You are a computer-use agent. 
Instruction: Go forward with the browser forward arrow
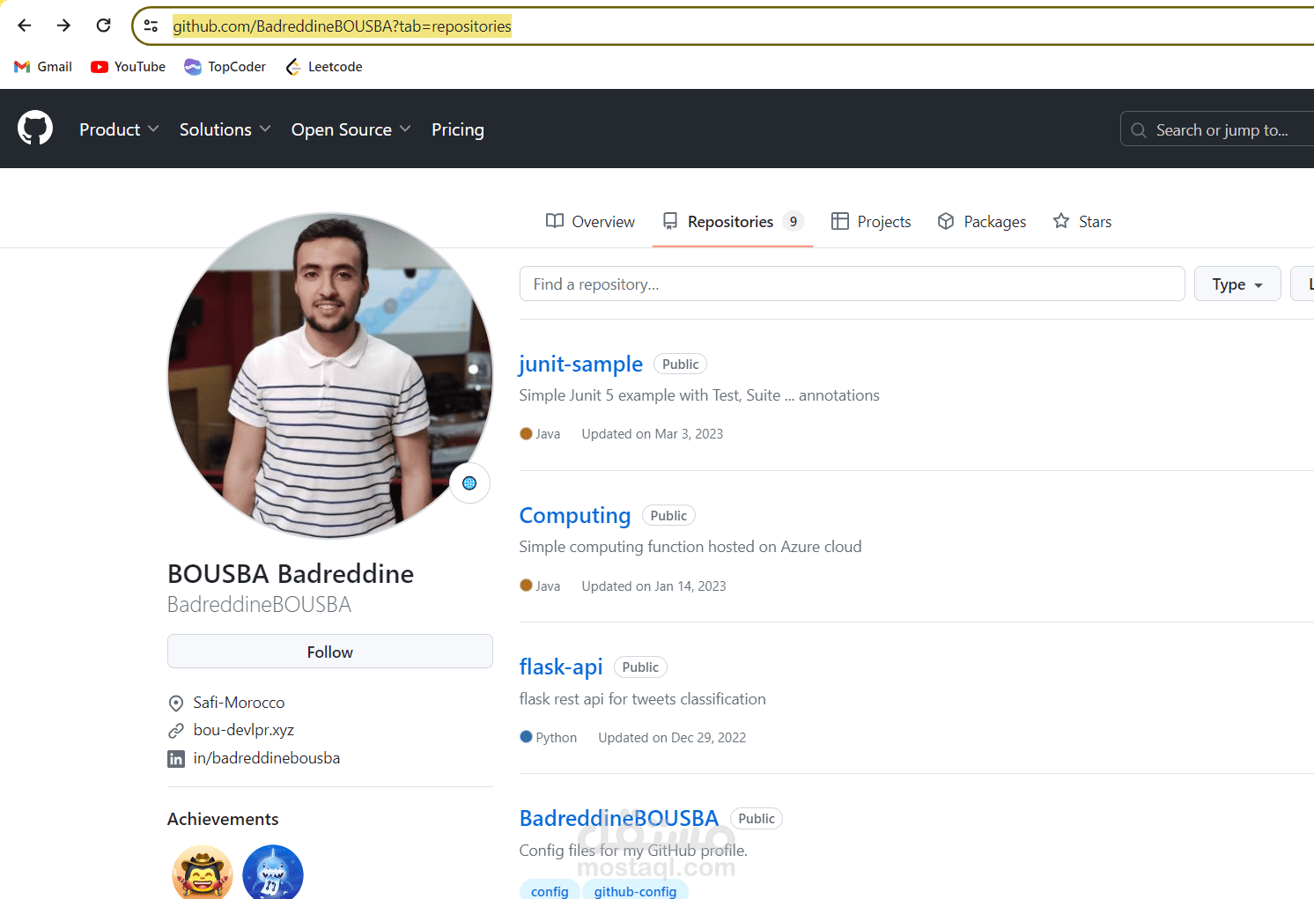tap(63, 26)
